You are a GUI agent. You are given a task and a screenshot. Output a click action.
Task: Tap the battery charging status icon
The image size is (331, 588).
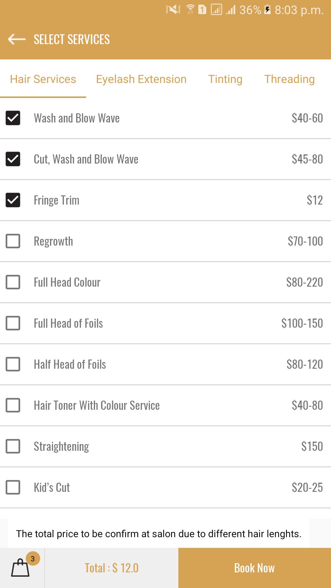tap(267, 10)
